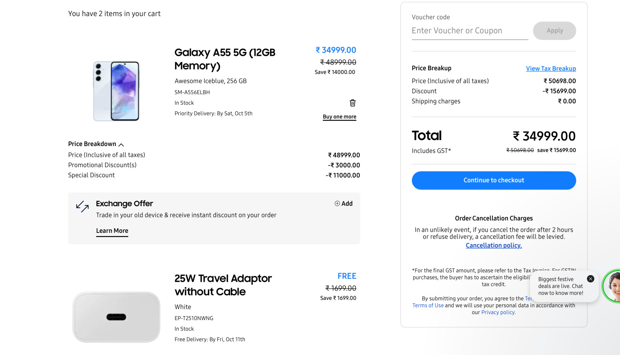620x355 pixels.
Task: Collapse the Price Breakdown section
Action: tap(121, 145)
